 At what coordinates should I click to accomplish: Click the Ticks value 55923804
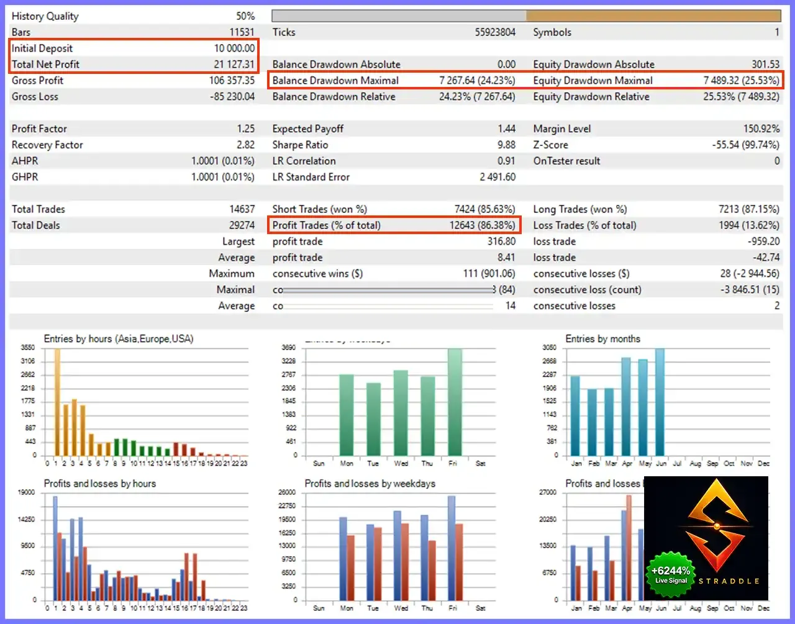[x=495, y=32]
